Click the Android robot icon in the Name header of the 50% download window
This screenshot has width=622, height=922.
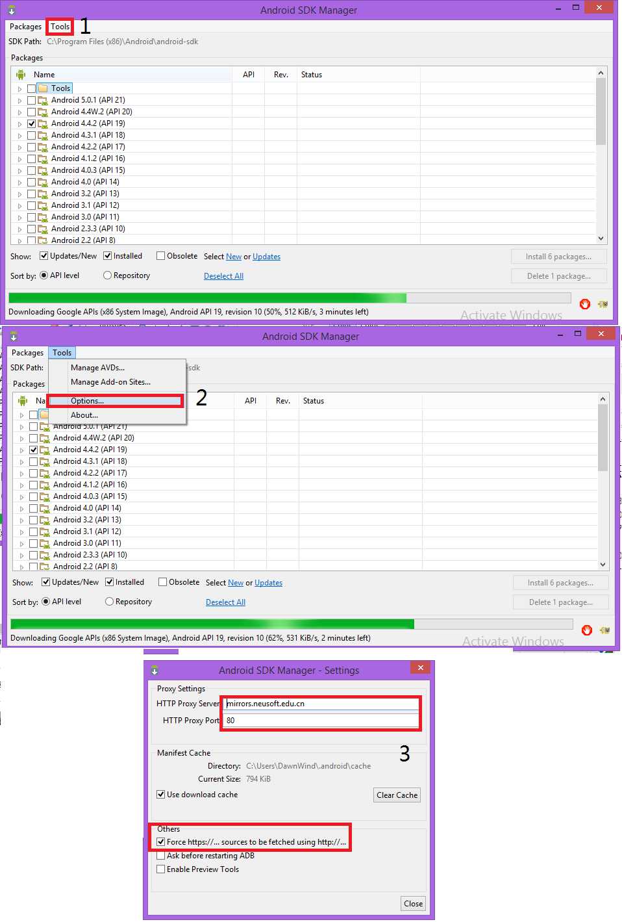point(21,75)
